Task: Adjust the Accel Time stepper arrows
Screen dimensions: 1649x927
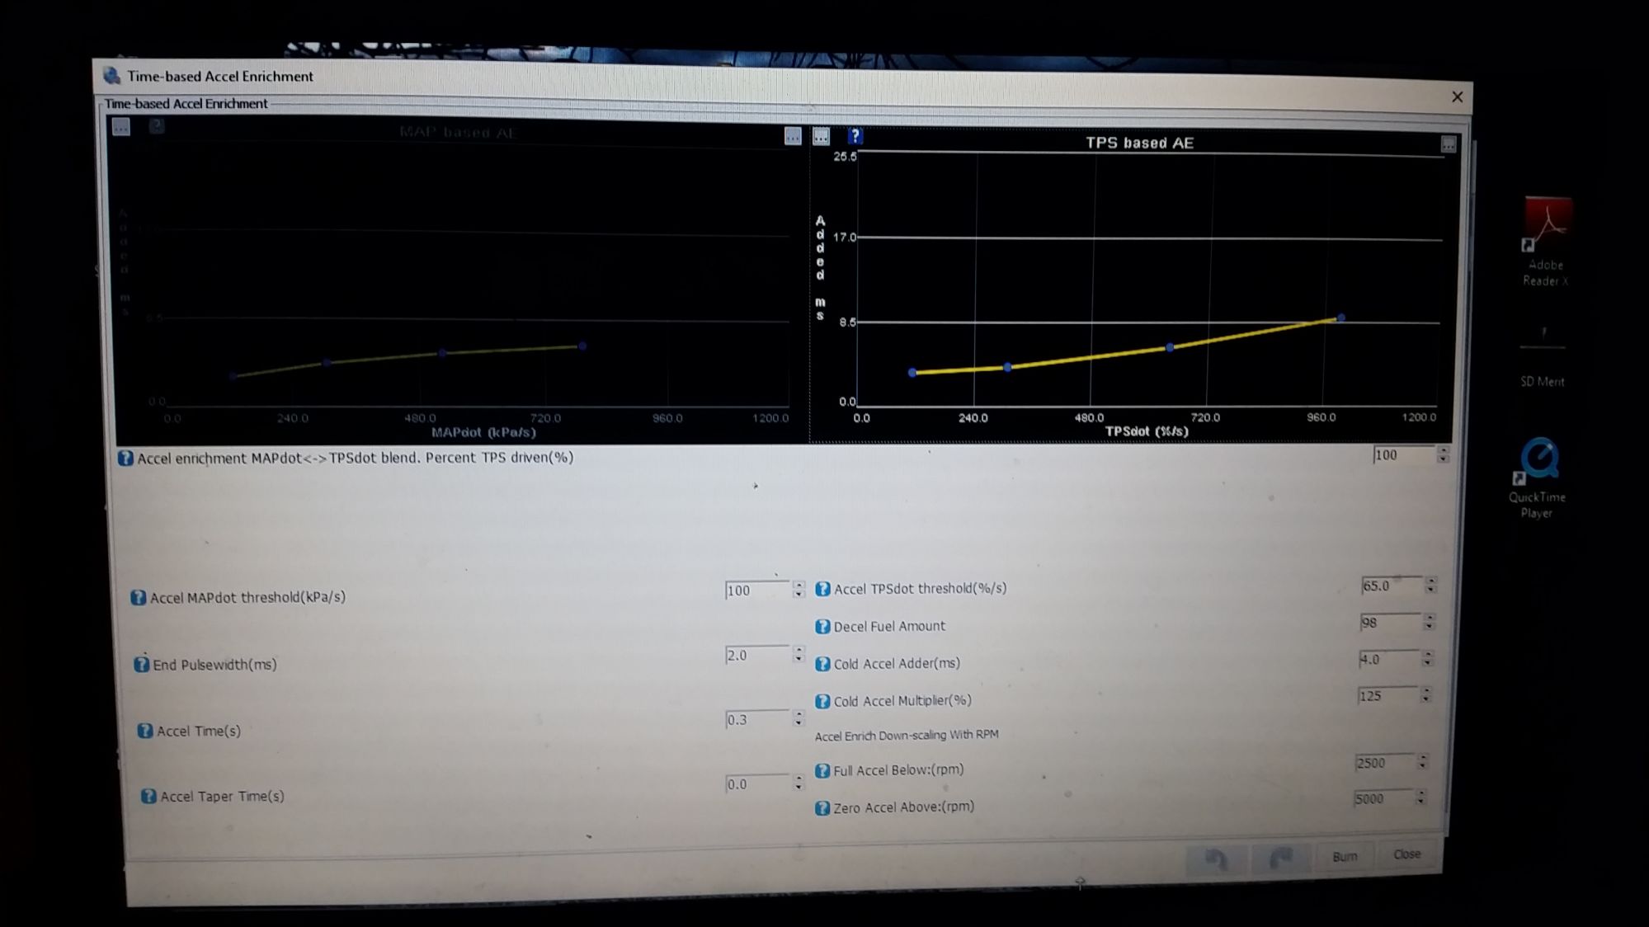Action: (799, 719)
